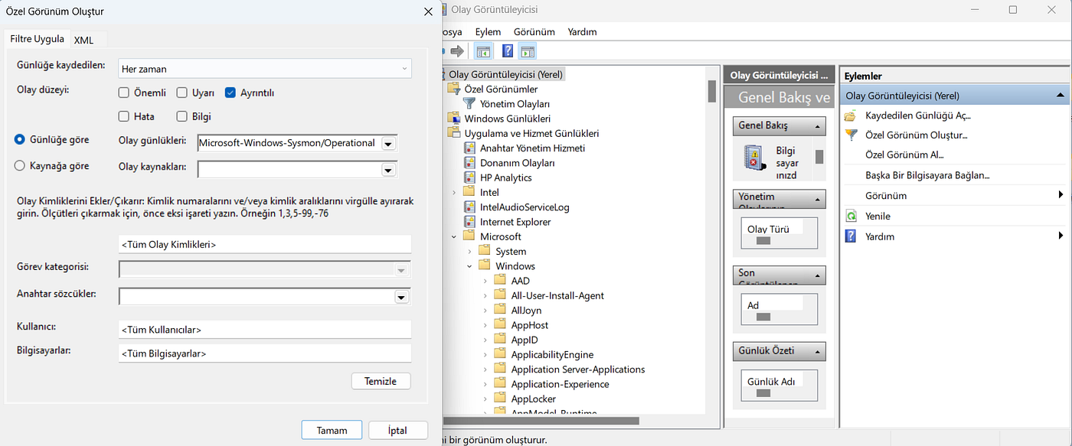
Task: Expand the Intel tree node
Action: click(454, 192)
